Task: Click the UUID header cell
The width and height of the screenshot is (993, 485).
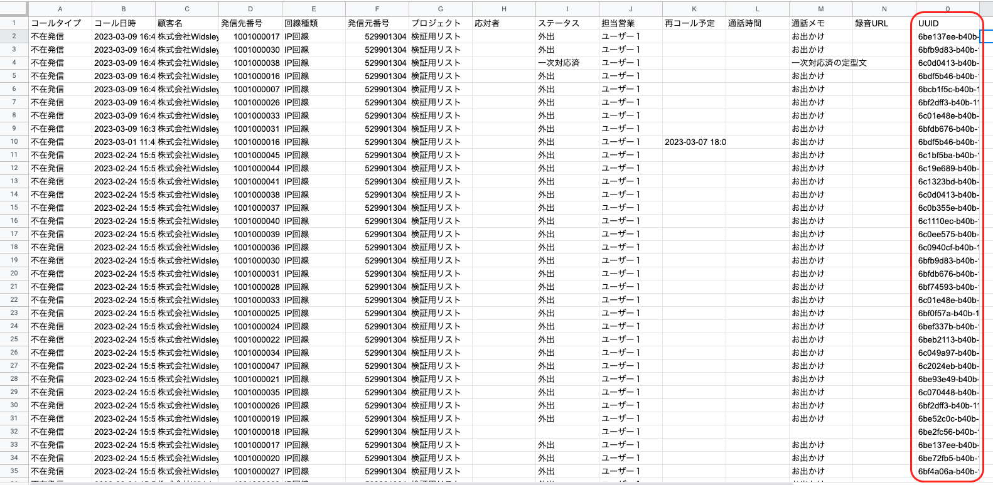Action: [947, 23]
